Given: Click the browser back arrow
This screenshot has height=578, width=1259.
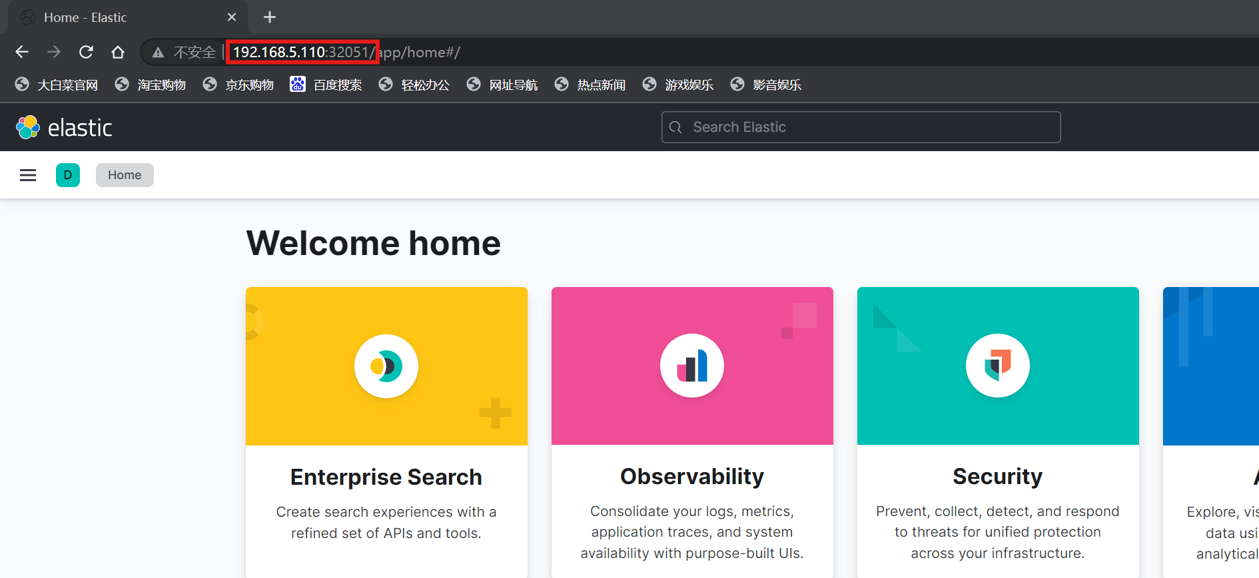Looking at the screenshot, I should point(22,52).
